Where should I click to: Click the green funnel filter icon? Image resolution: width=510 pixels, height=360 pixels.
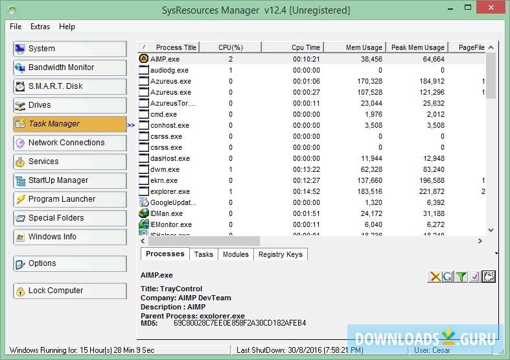[461, 277]
